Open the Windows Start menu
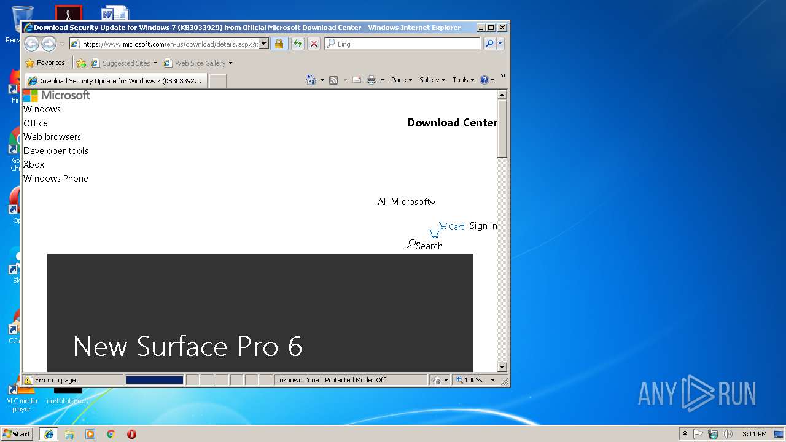The height and width of the screenshot is (442, 786). (17, 433)
